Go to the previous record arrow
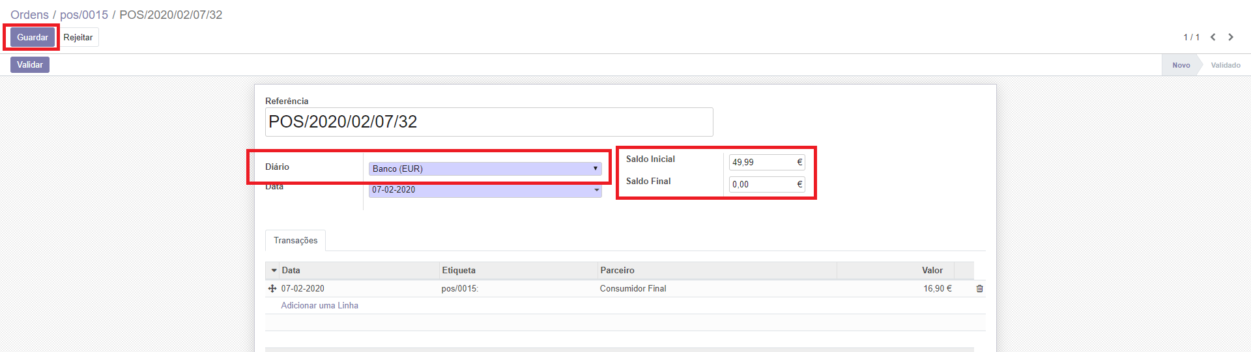Viewport: 1251px width, 352px height. tap(1213, 37)
